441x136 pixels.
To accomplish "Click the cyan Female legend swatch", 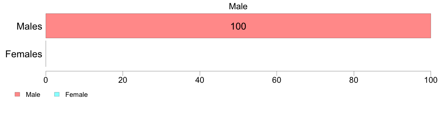I will (56, 95).
